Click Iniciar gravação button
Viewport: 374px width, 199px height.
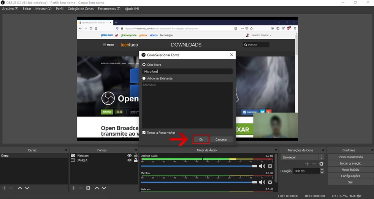tap(350, 163)
